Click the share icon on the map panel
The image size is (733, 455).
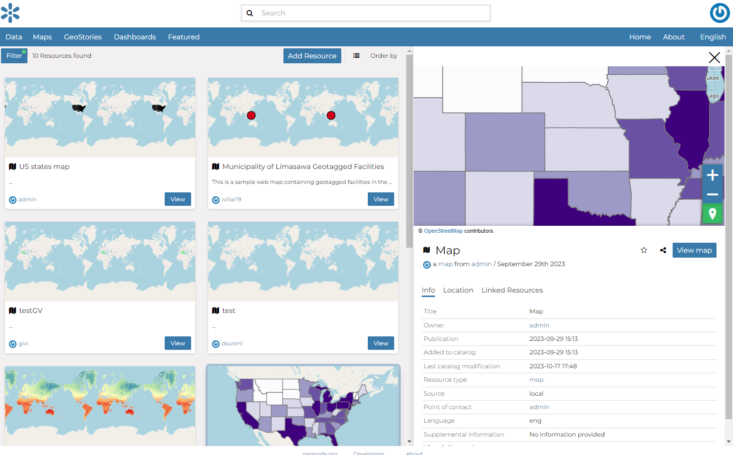pos(663,250)
